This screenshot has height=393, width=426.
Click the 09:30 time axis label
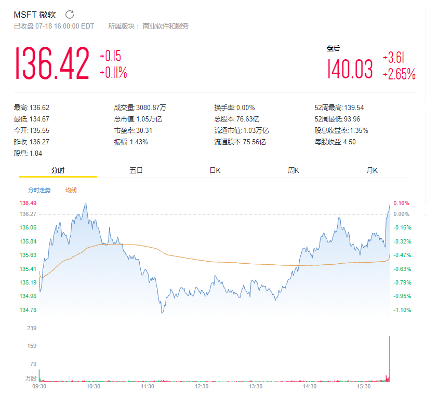[39, 386]
